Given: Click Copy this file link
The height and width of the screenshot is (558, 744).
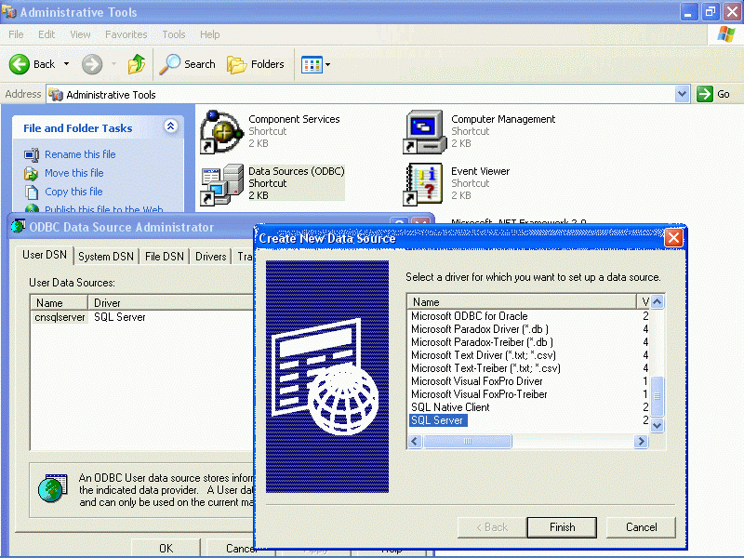Looking at the screenshot, I should [x=73, y=192].
